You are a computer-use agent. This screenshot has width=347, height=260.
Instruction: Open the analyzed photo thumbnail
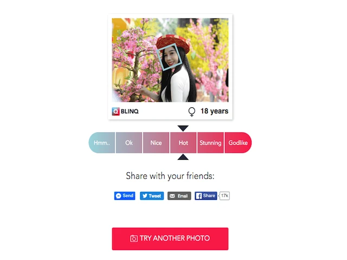tap(170, 60)
